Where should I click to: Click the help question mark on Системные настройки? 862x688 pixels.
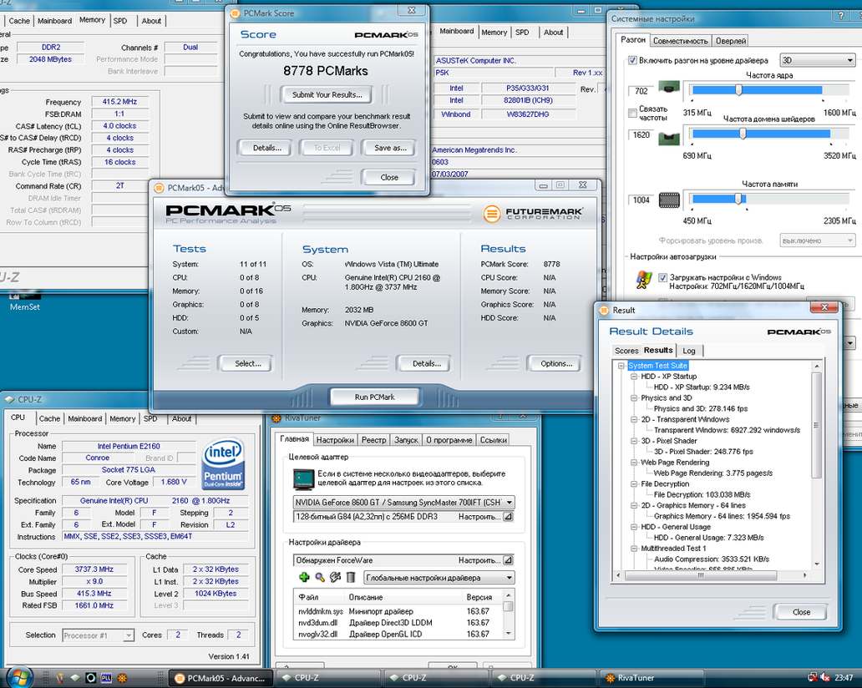pyautogui.click(x=841, y=16)
